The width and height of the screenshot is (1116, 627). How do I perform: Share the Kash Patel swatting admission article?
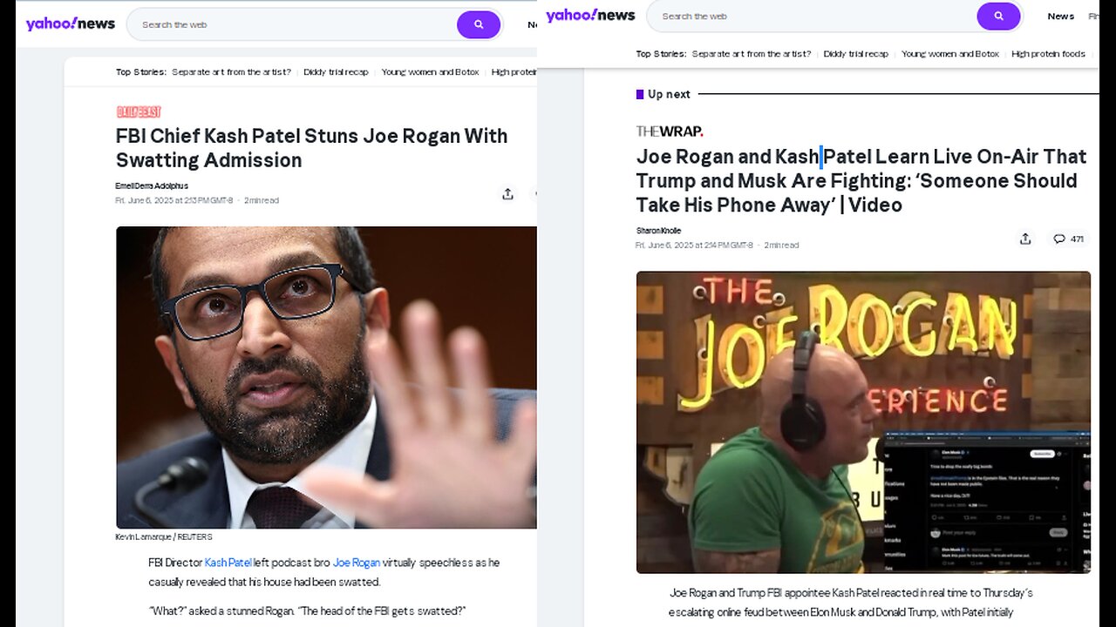coord(507,194)
